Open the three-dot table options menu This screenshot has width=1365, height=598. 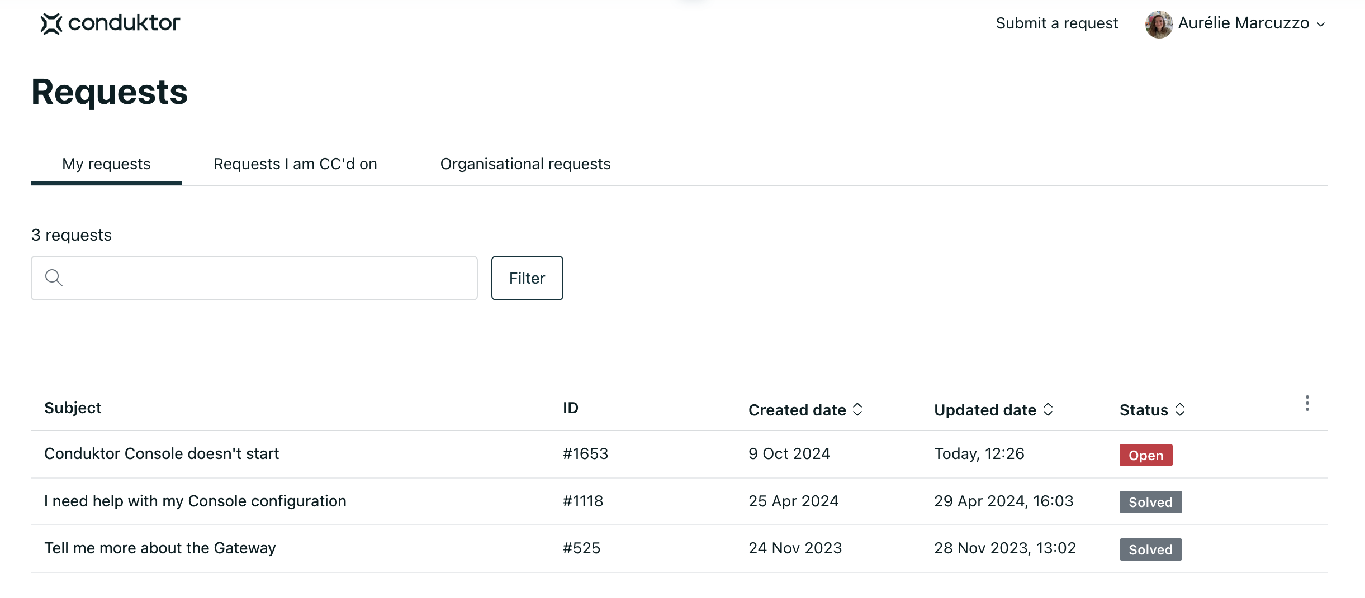coord(1307,403)
